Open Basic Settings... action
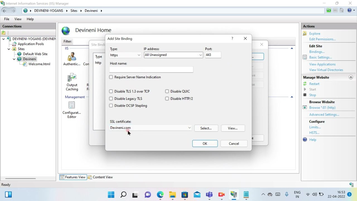The height and width of the screenshot is (201, 357). pyautogui.click(x=320, y=57)
